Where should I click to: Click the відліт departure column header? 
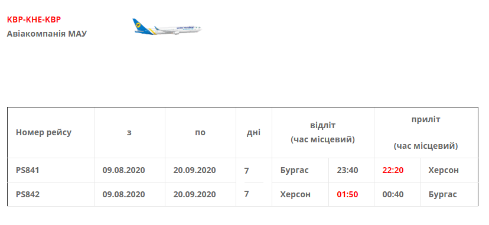[x=323, y=133]
